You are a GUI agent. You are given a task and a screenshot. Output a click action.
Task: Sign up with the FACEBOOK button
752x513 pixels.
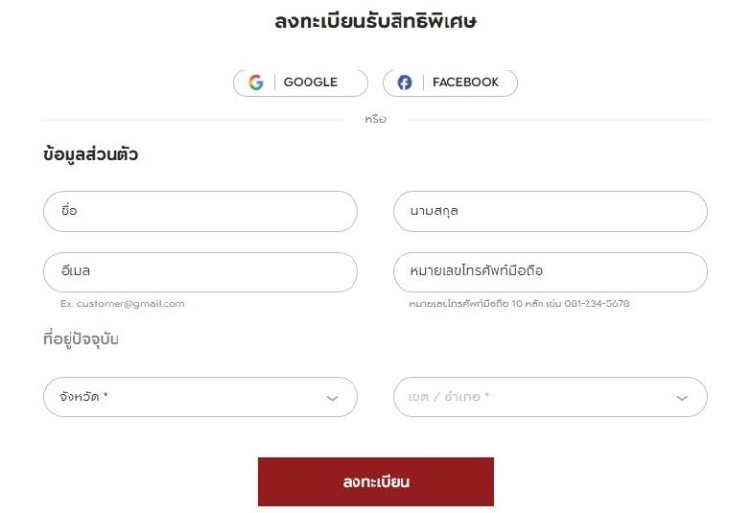pos(449,83)
